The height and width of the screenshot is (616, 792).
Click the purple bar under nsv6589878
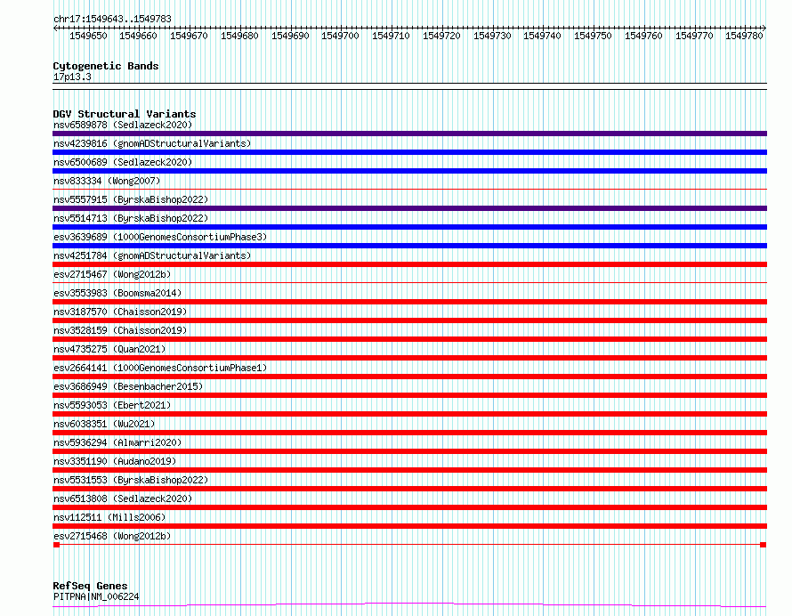click(x=409, y=134)
